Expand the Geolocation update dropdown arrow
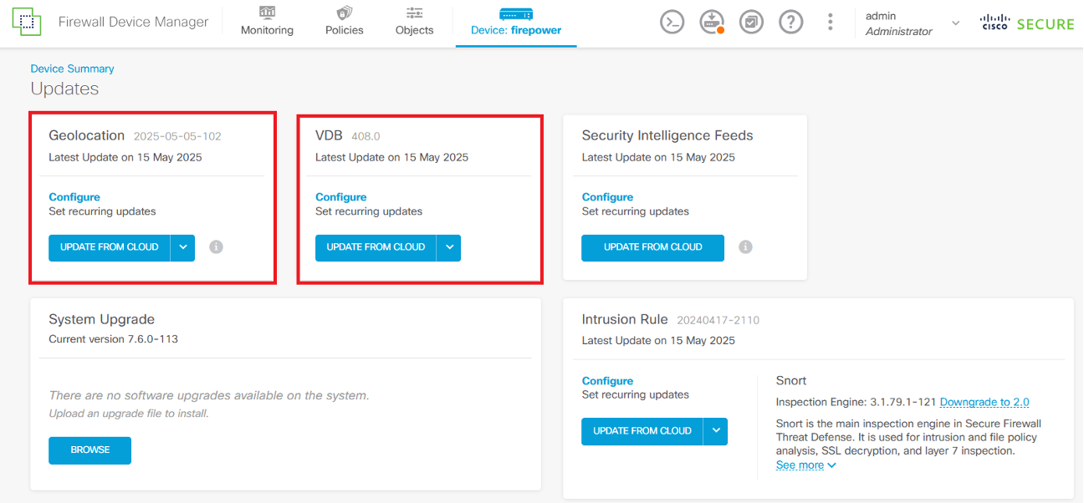 pos(183,247)
